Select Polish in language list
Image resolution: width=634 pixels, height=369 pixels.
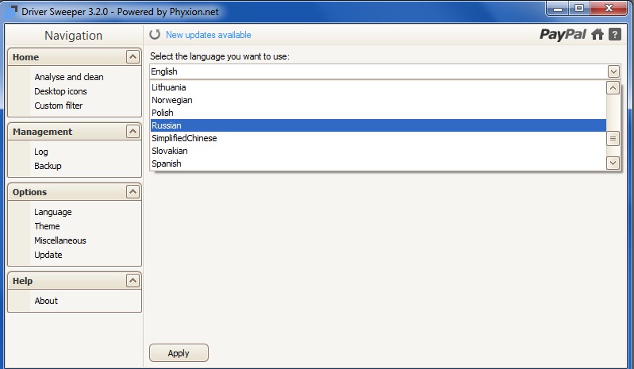coord(378,113)
